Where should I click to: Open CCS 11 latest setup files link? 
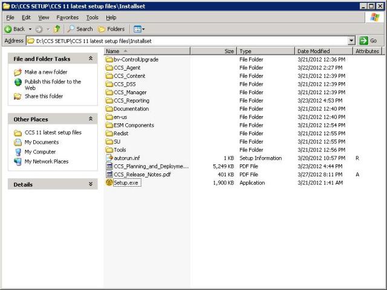pyautogui.click(x=53, y=132)
